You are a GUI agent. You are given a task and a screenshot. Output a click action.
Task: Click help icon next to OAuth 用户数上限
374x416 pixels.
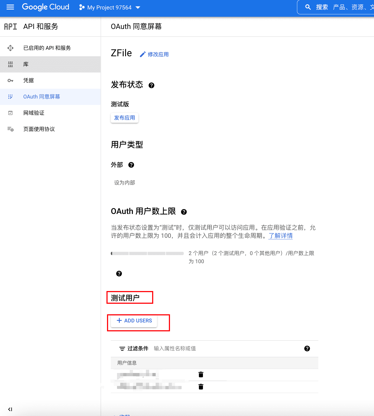184,212
